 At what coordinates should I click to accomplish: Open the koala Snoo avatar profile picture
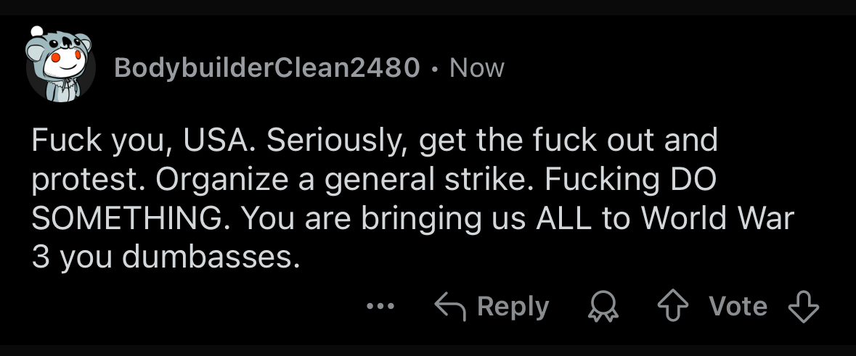(x=61, y=65)
